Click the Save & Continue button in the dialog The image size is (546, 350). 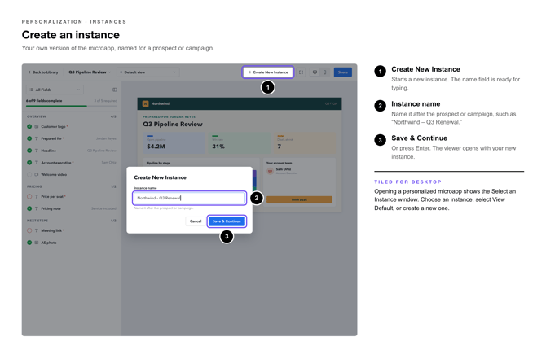(227, 221)
